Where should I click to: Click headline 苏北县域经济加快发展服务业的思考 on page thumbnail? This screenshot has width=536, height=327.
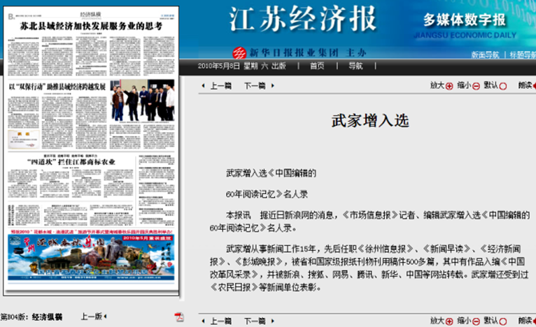(x=91, y=26)
